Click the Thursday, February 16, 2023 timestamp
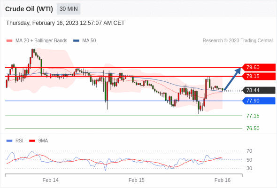Viewport: 277px width, 188px height. (65, 23)
